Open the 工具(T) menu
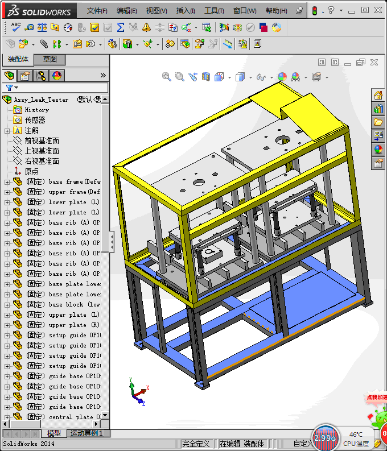Viewport: 387px width, 451px height. click(214, 11)
